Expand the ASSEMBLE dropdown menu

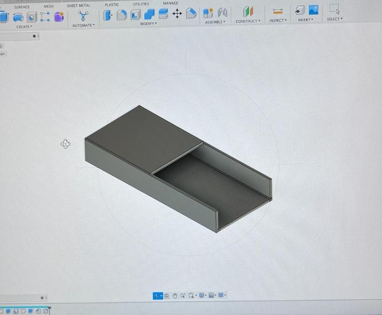pos(215,22)
